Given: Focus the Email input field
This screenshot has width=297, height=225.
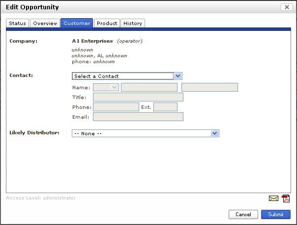Looking at the screenshot, I should click(x=138, y=117).
